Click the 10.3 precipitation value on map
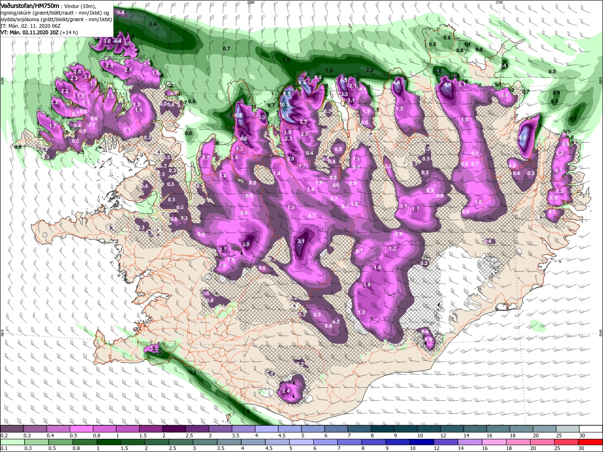 click(x=285, y=105)
